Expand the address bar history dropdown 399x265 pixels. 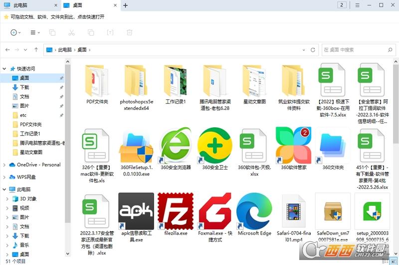pyautogui.click(x=304, y=50)
